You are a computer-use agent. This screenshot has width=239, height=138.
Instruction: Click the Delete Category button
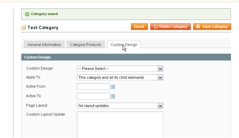coord(170,27)
